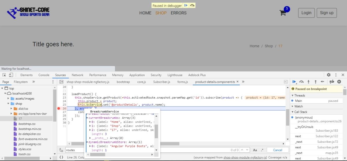Select the Filesystem navigator tab
This screenshot has height=161, width=347.
click(21, 82)
